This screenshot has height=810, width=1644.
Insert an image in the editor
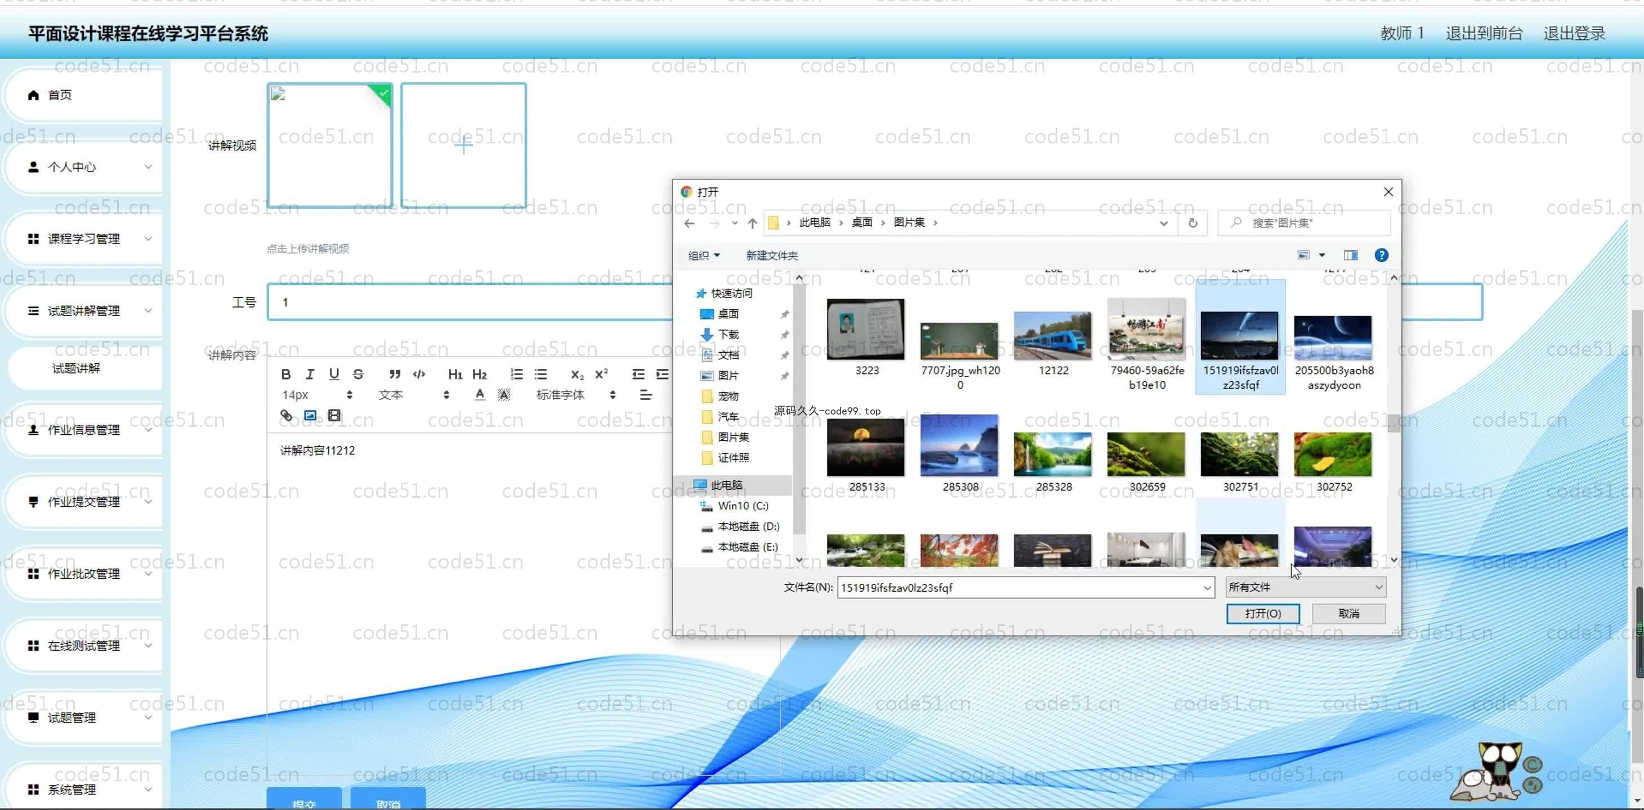pos(310,416)
